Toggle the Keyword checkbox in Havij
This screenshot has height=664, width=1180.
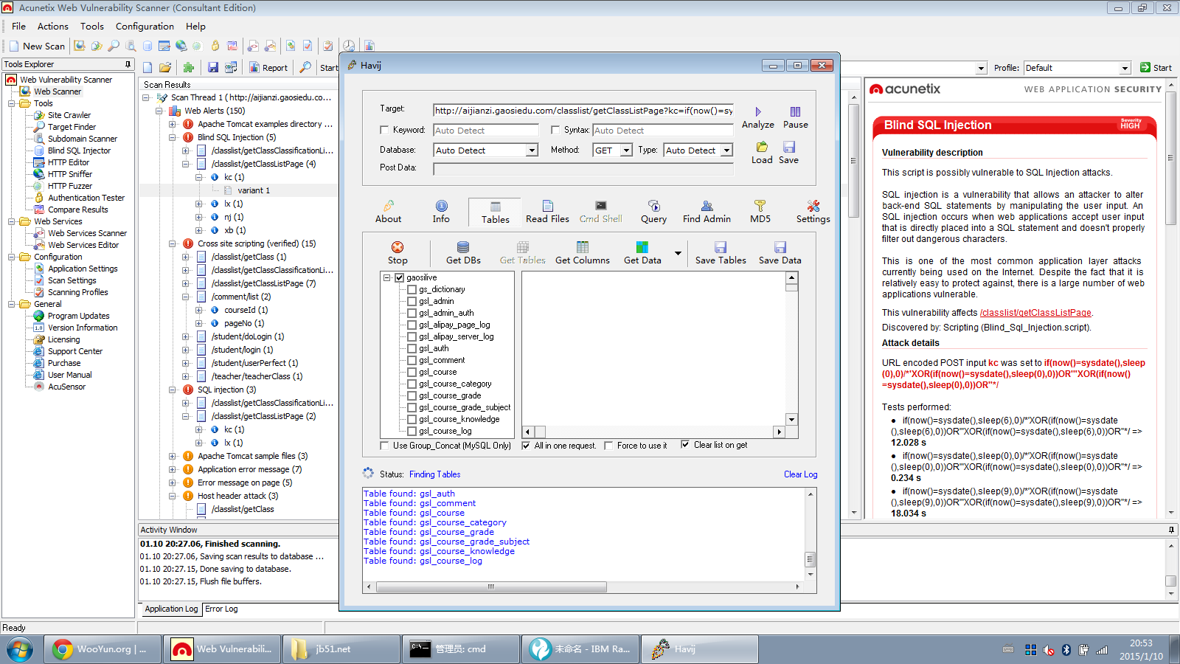point(384,130)
